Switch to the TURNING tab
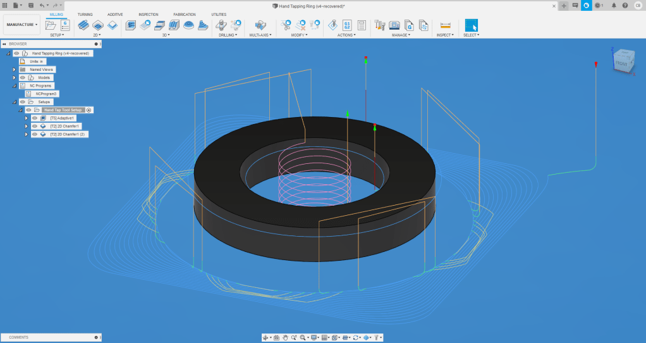The height and width of the screenshot is (343, 646). pos(85,14)
